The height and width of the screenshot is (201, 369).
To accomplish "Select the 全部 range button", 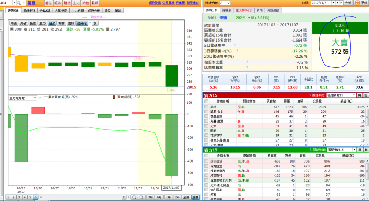I will point(186,197).
